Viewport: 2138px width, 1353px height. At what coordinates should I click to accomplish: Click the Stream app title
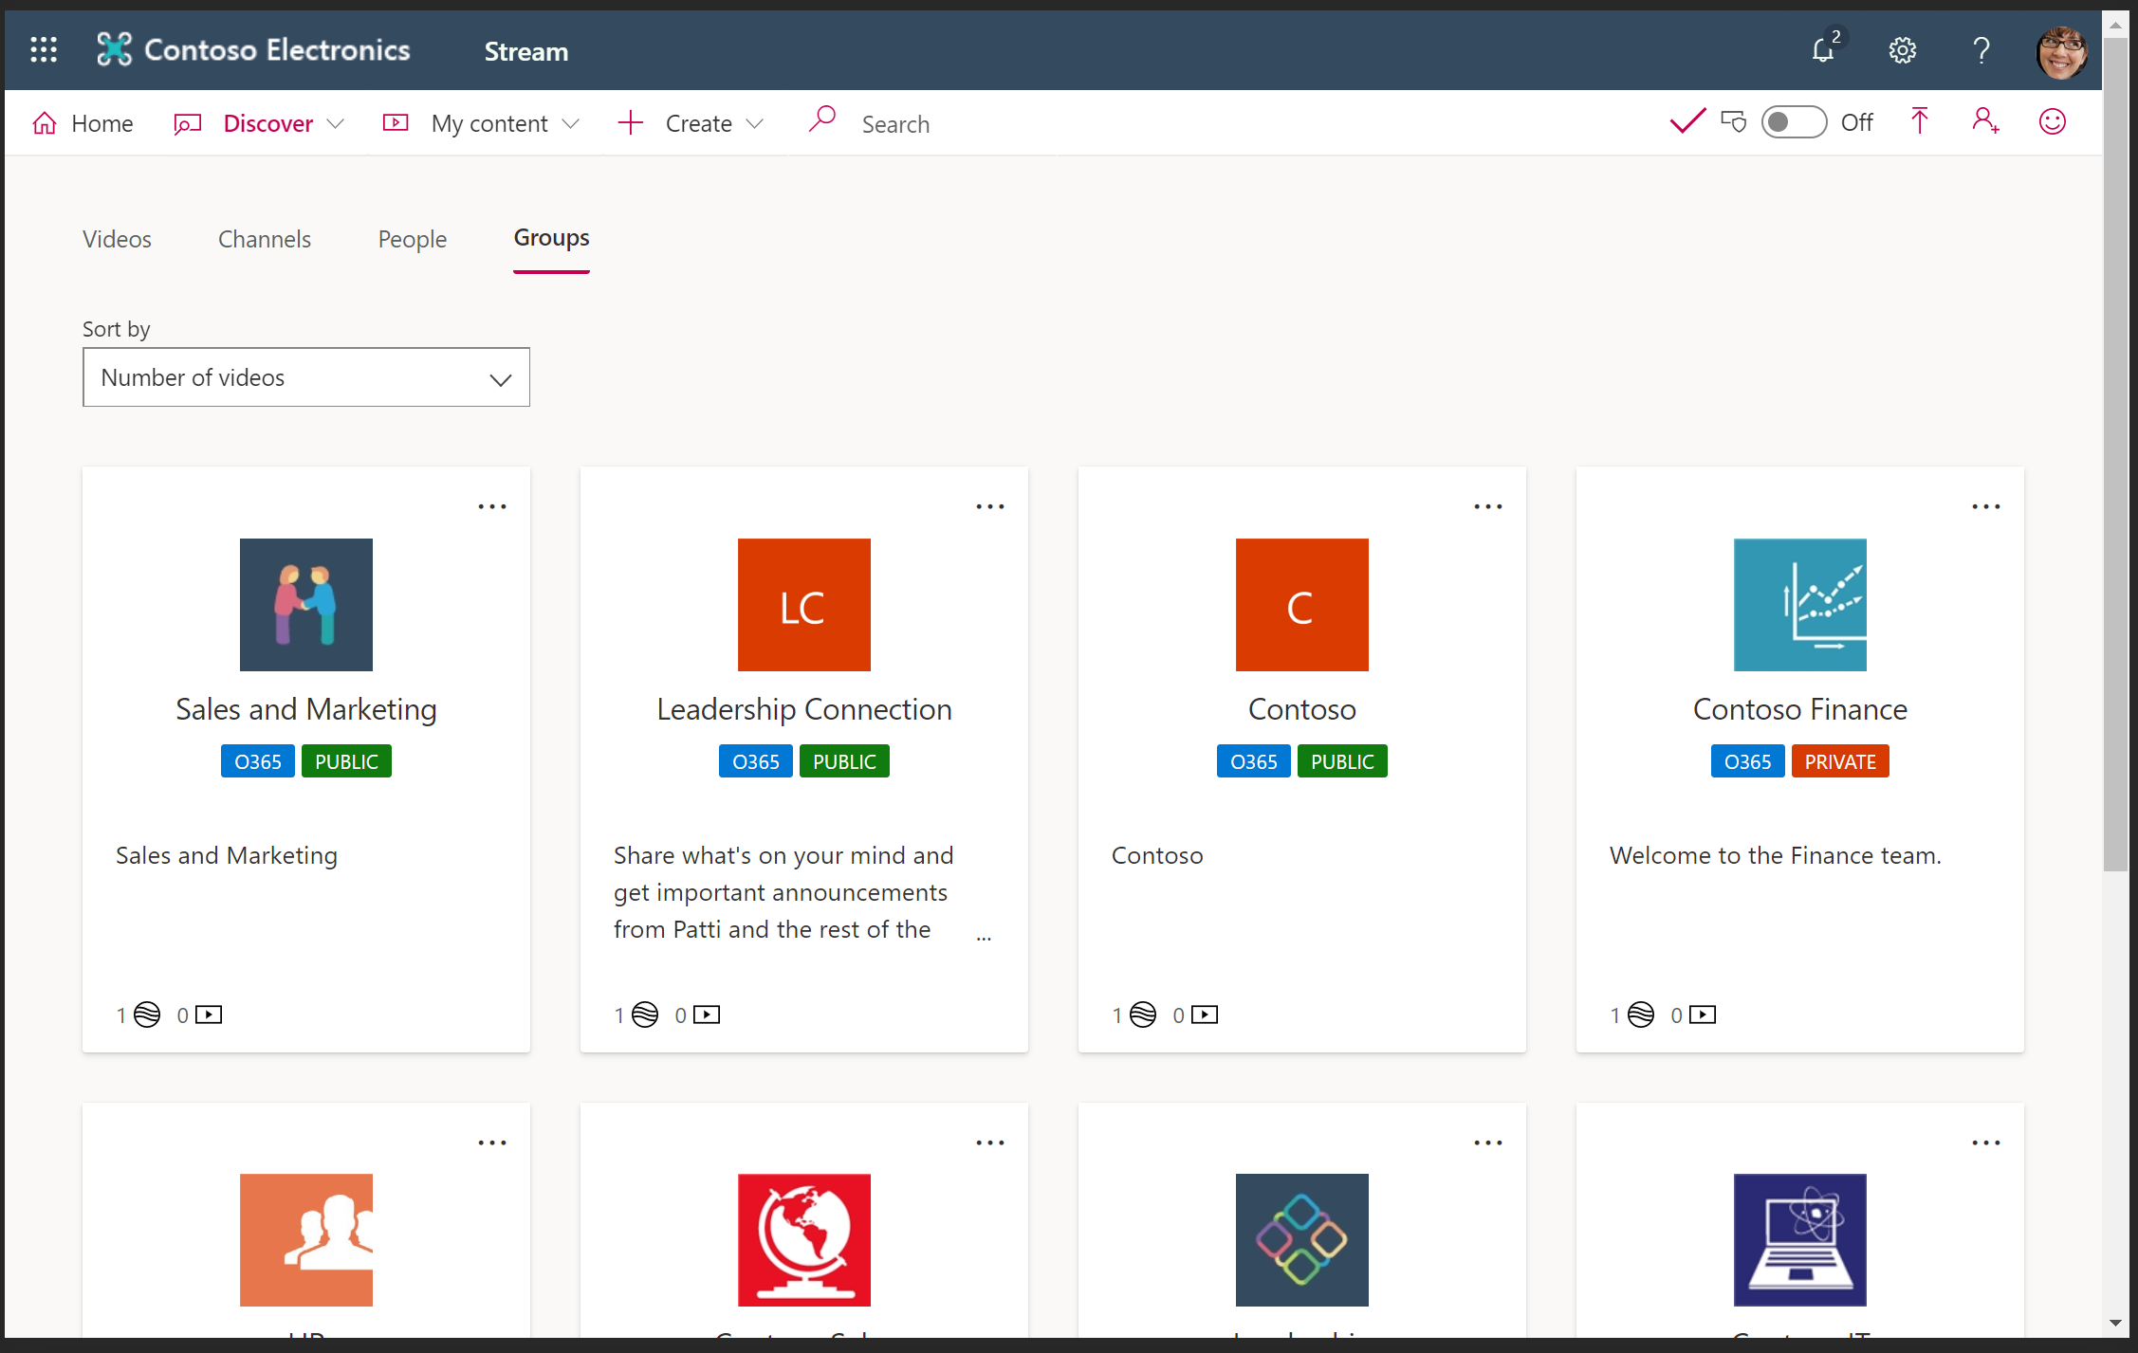(526, 51)
